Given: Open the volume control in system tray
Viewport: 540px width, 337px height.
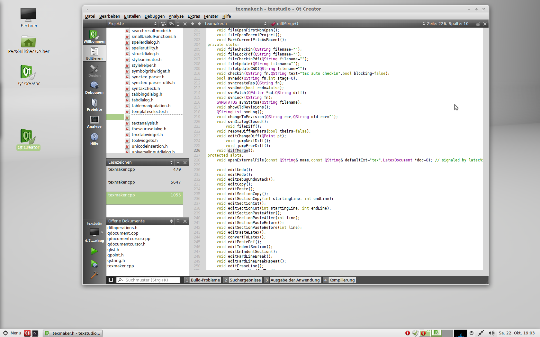Looking at the screenshot, I should [491, 333].
